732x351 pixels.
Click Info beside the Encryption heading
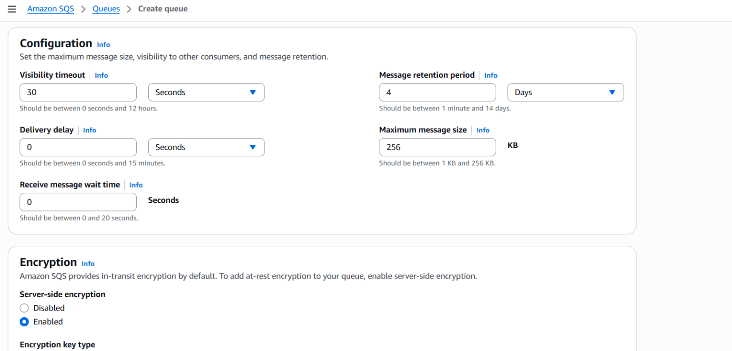coord(88,263)
